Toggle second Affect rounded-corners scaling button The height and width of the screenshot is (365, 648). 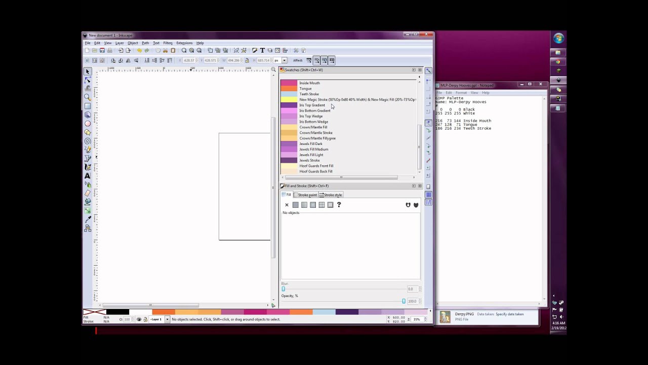(316, 60)
